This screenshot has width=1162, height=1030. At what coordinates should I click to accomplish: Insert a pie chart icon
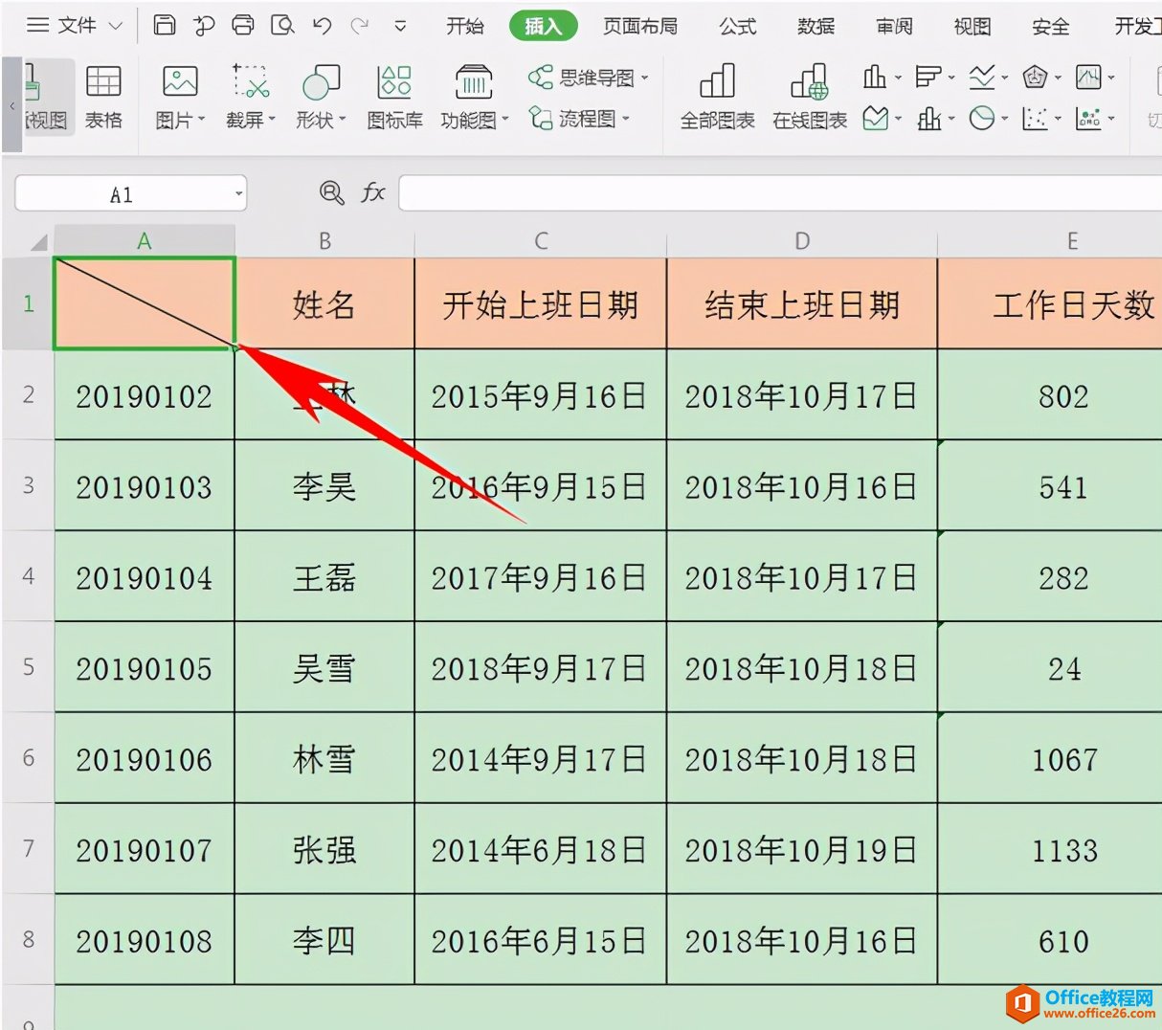pyautogui.click(x=982, y=119)
